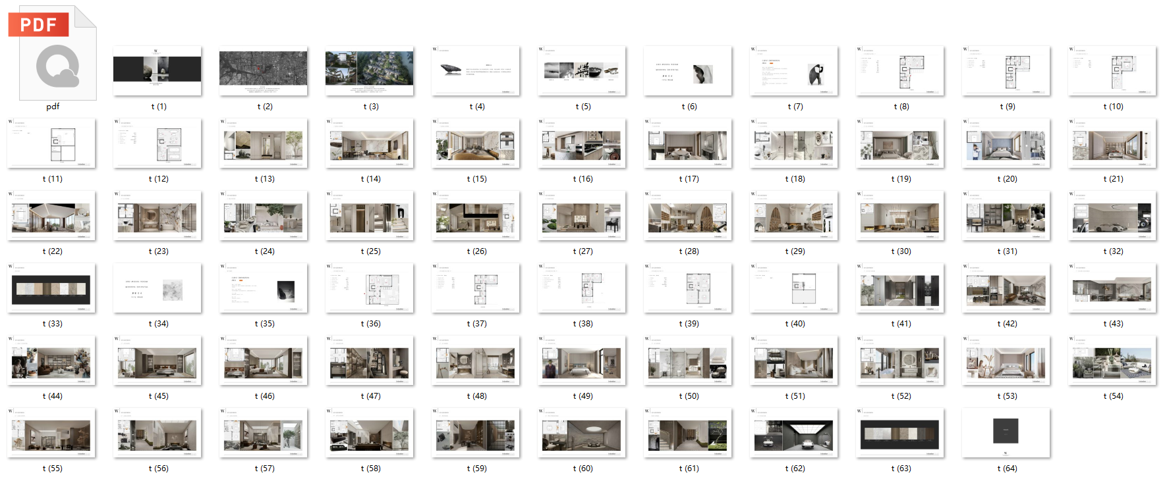1167x485 pixels.
Task: Select the t (49) bedroom thumbnail
Action: click(x=582, y=361)
